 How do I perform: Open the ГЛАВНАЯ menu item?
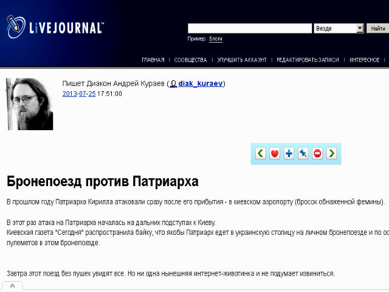[153, 60]
